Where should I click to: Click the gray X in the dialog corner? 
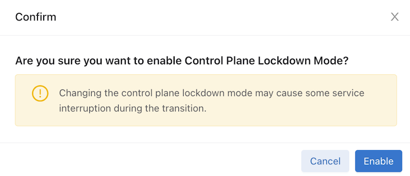394,17
